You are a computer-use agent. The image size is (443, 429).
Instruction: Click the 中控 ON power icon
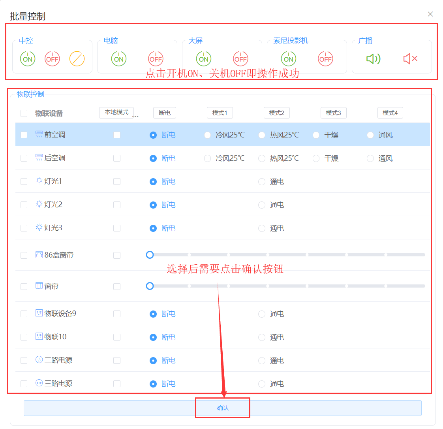28,59
